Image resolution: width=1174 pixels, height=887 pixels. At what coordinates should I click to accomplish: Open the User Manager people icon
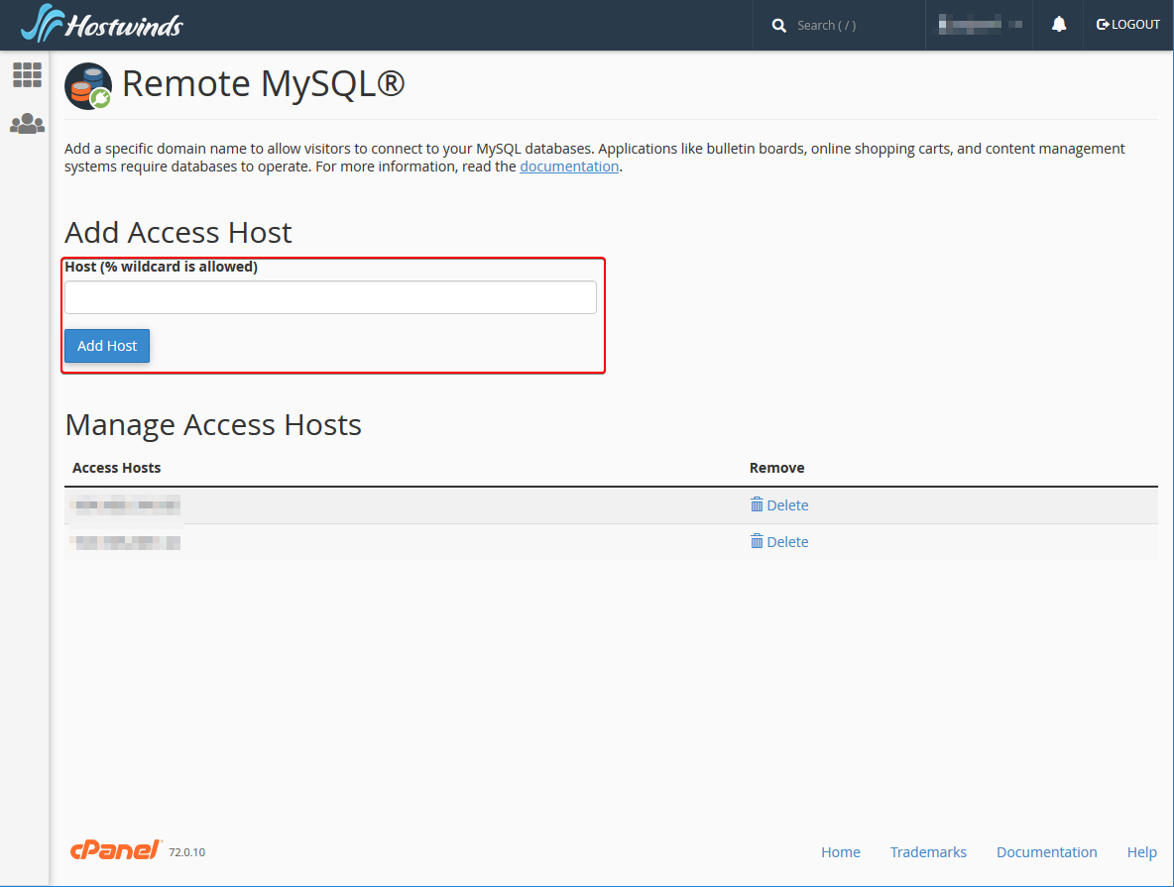27,124
